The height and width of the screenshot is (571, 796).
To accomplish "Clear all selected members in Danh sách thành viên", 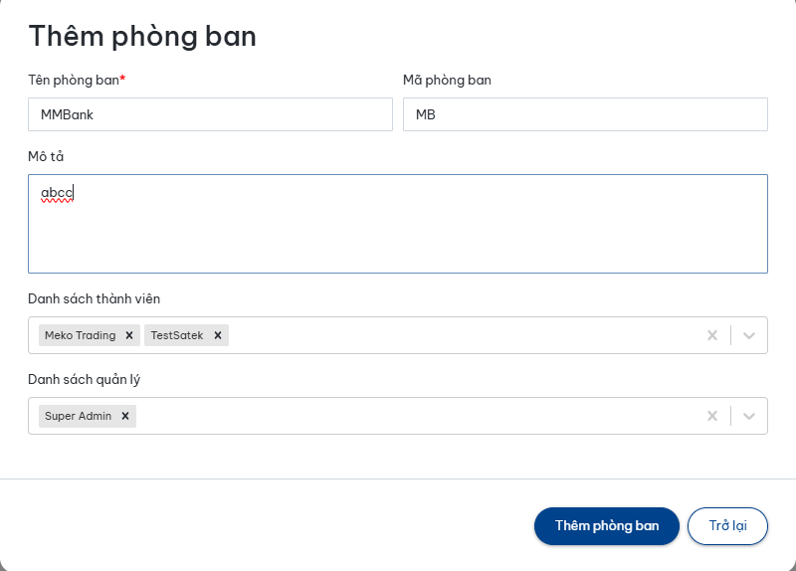I will (x=711, y=335).
